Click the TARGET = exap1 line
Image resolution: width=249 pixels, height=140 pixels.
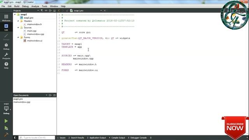click(x=72, y=44)
